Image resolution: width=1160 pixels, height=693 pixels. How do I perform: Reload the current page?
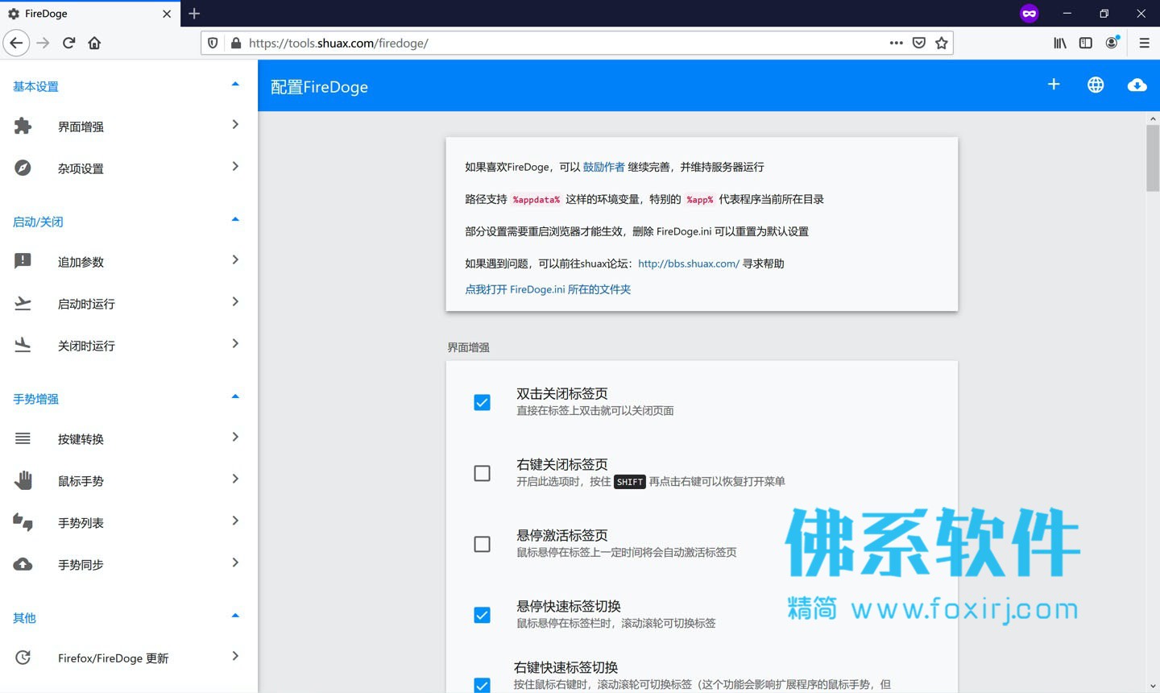tap(69, 43)
